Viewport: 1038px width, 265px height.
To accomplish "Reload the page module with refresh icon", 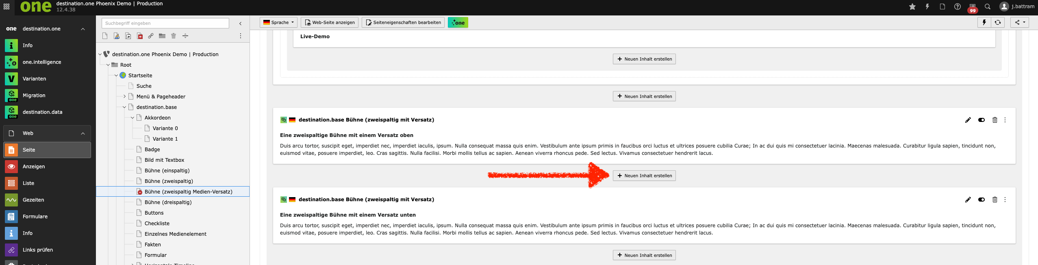I will tap(997, 22).
